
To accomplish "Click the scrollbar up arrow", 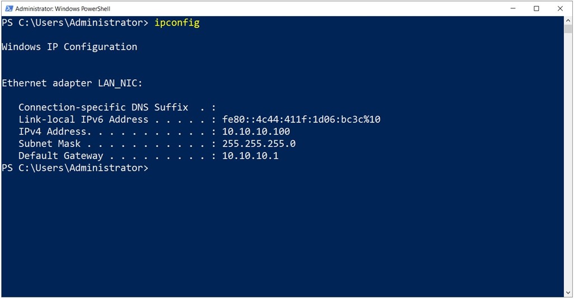I will click(568, 20).
